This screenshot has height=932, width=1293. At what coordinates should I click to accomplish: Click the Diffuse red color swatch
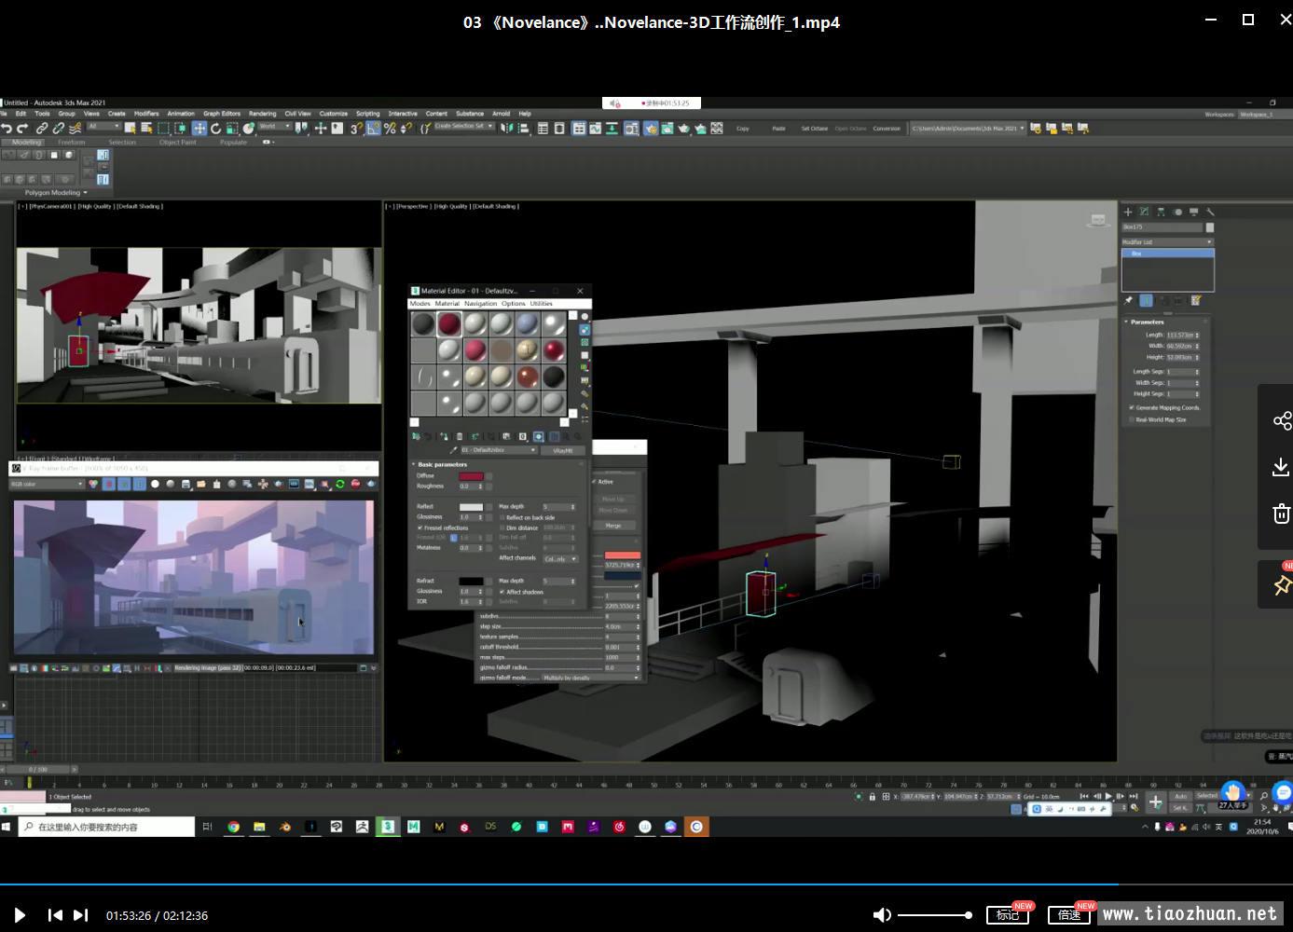coord(471,476)
